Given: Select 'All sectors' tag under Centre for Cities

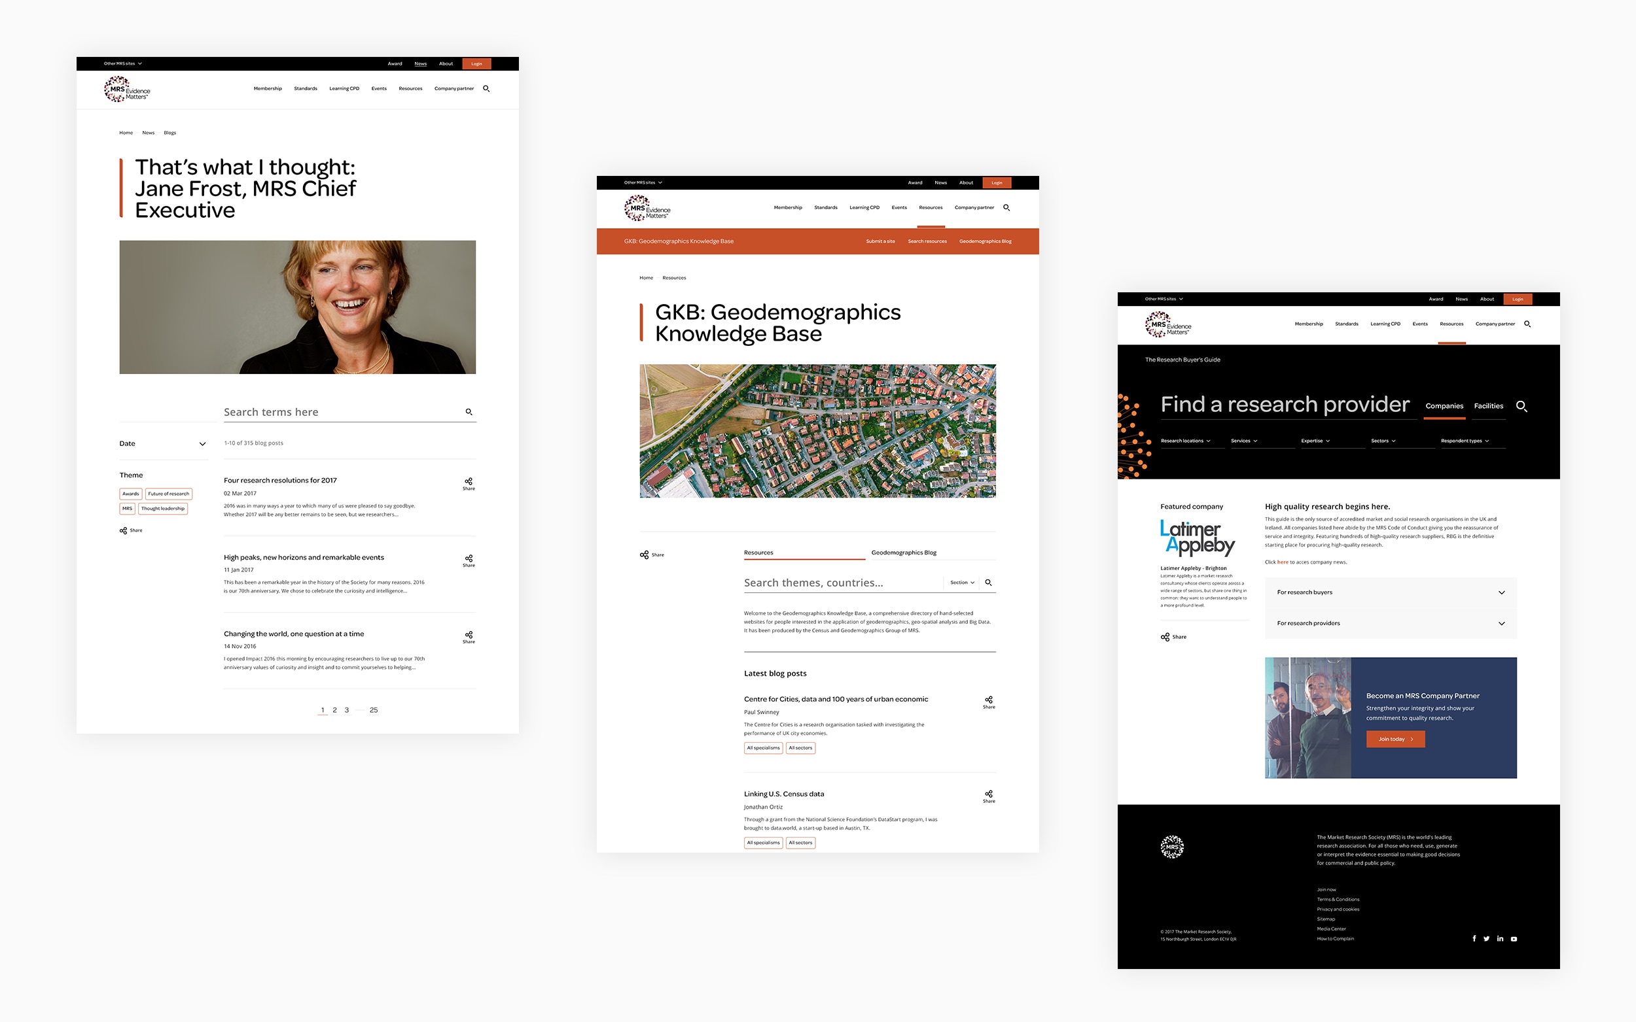Looking at the screenshot, I should click(x=800, y=748).
